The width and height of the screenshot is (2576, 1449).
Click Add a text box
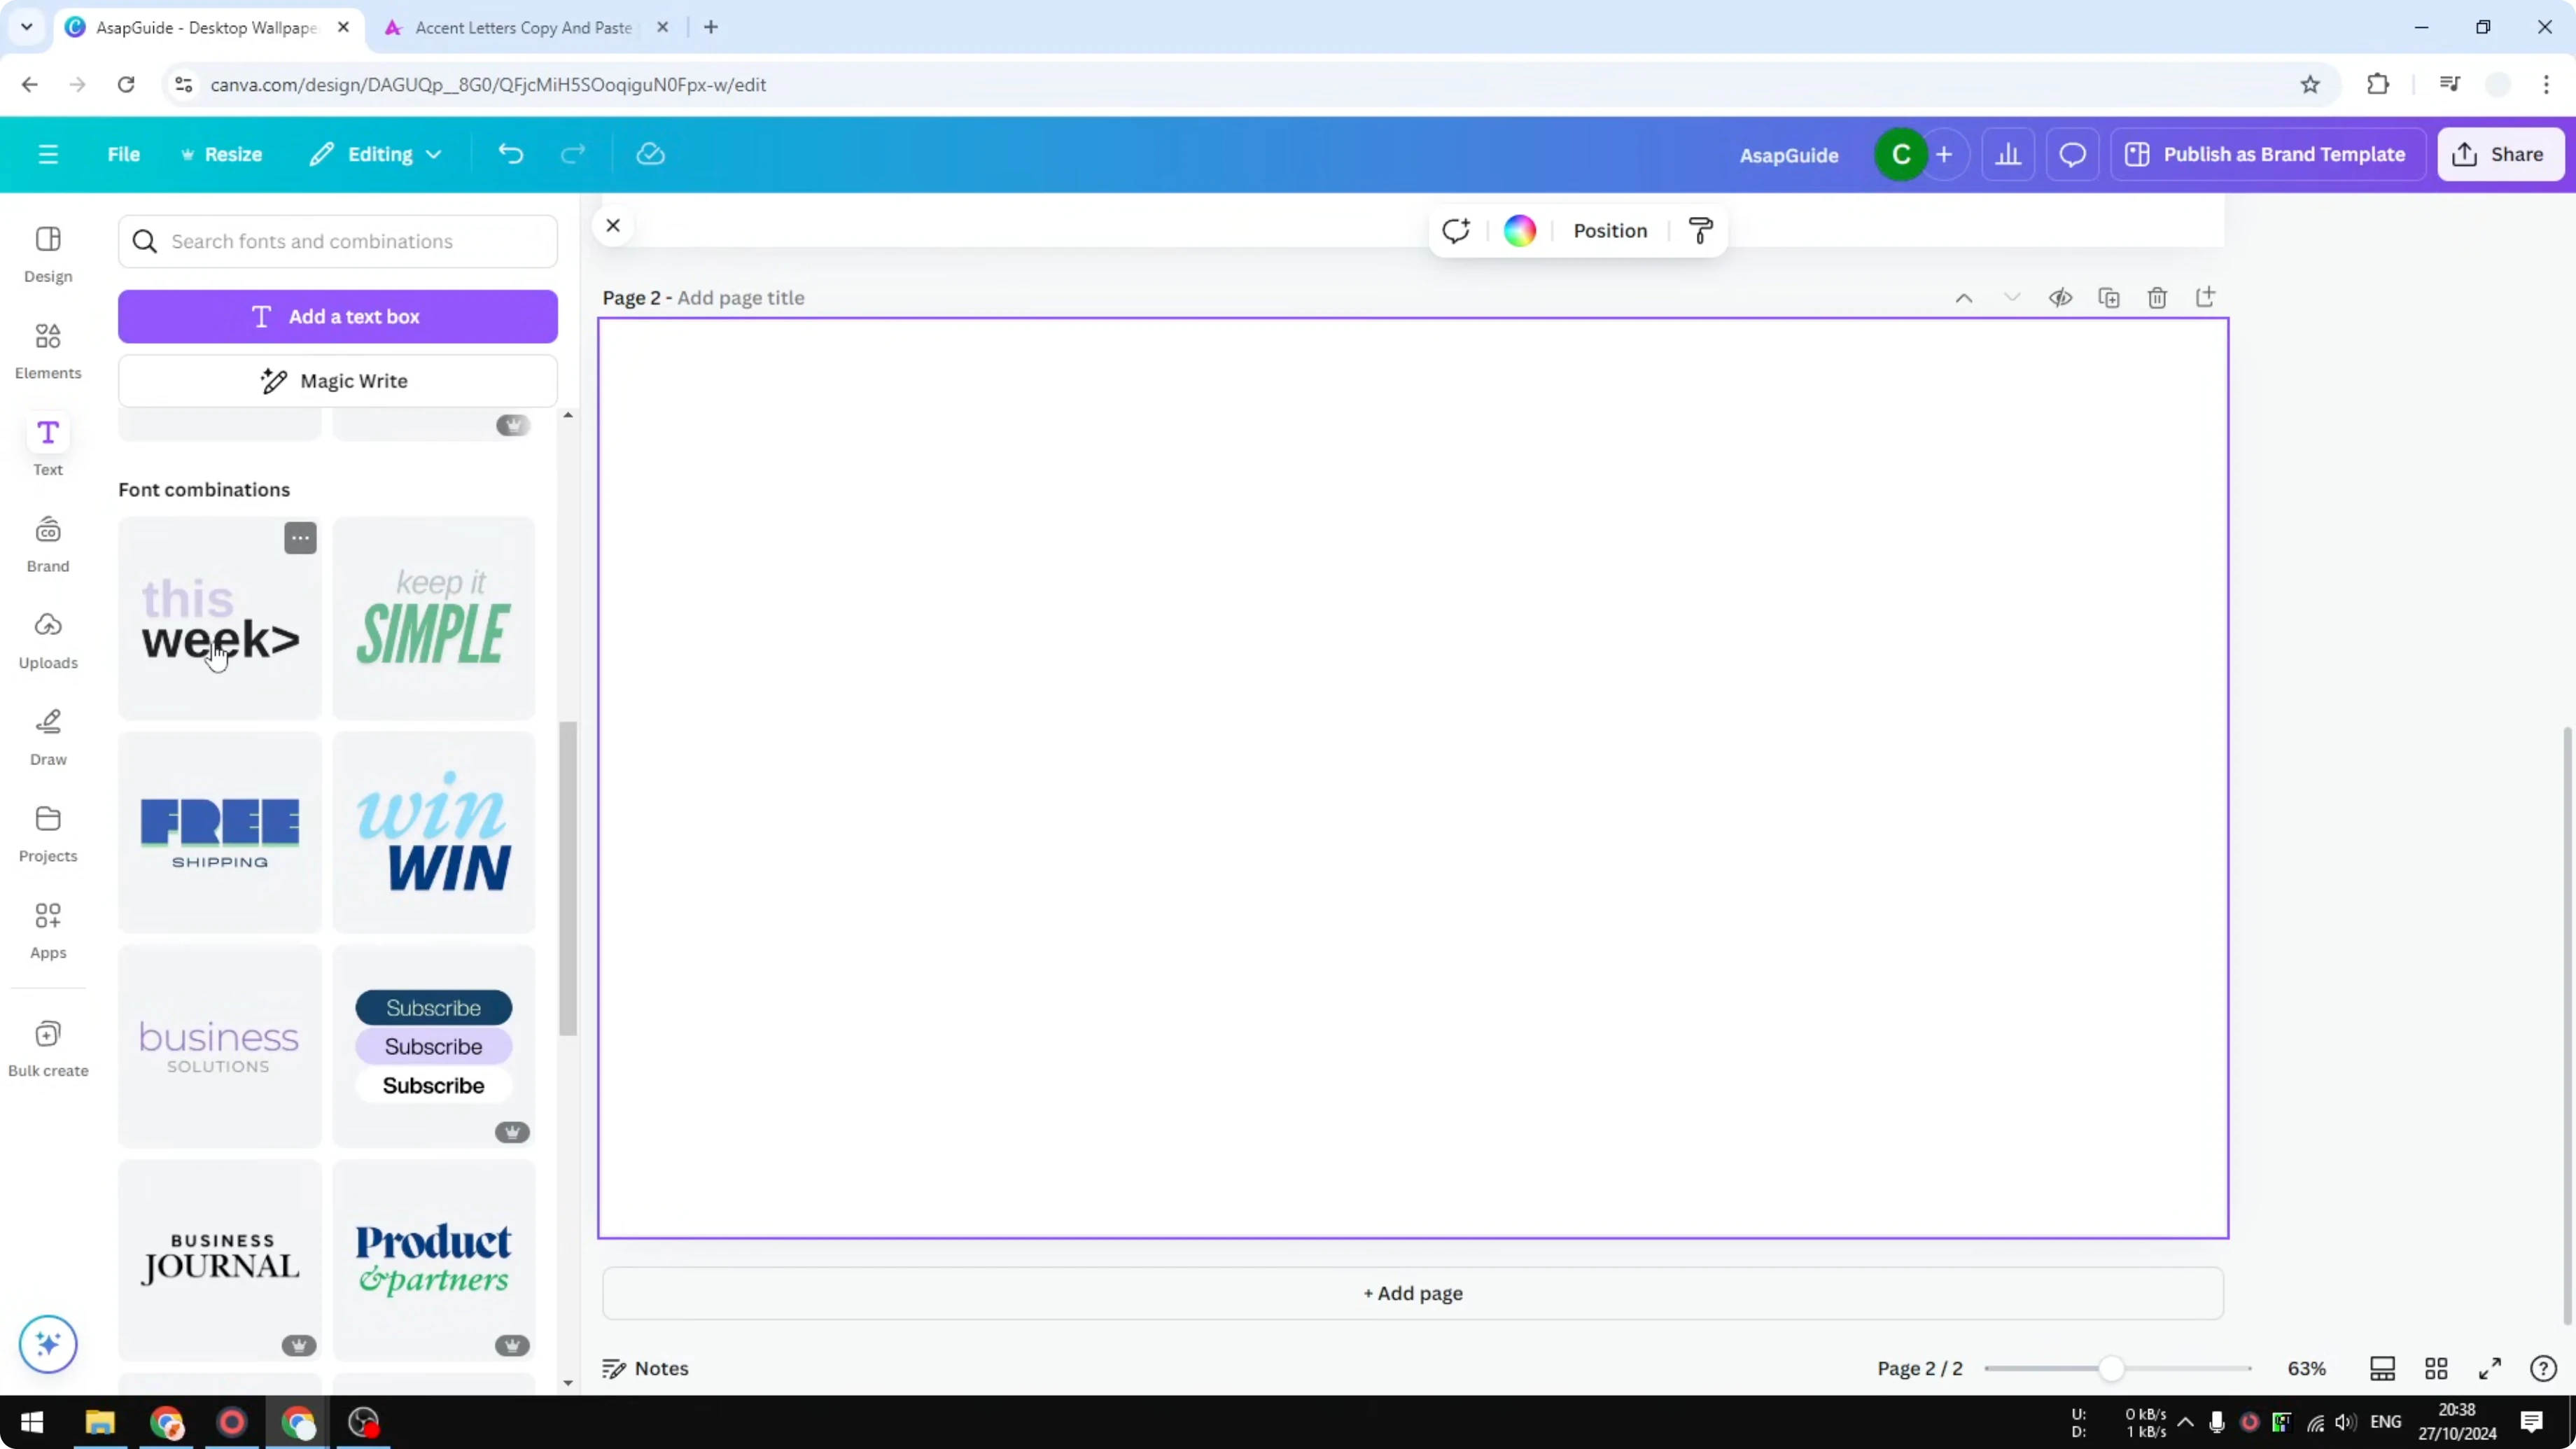(338, 316)
